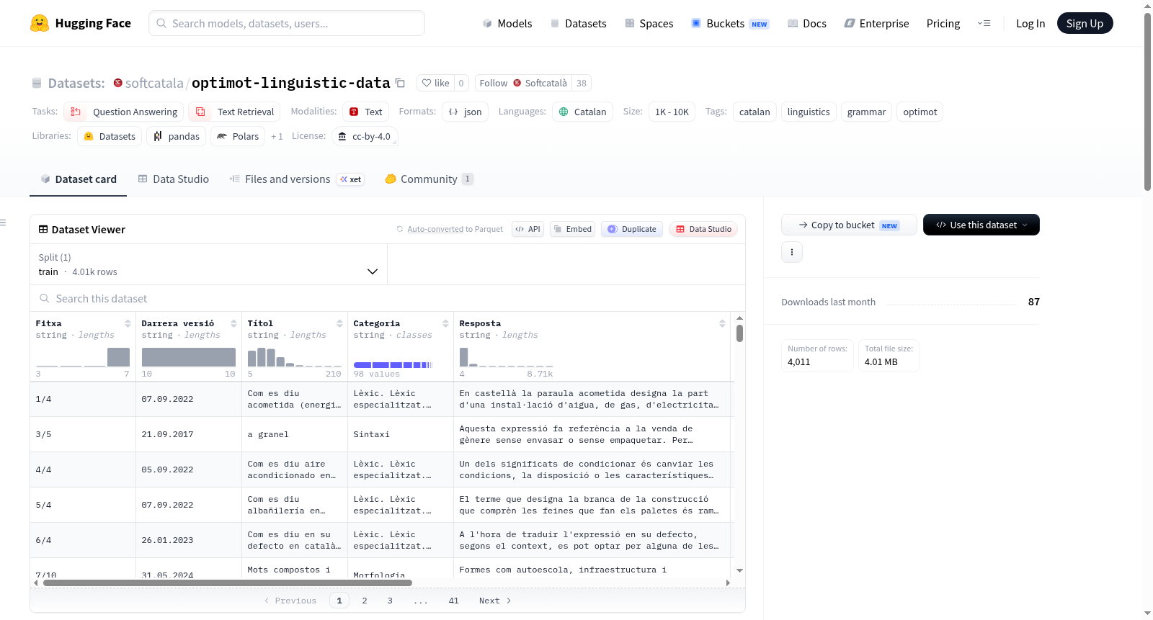
Task: Click the cc-by-4.0 license icon
Action: click(342, 136)
